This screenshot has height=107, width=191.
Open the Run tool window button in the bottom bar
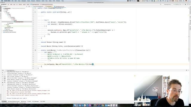[x=4, y=101]
